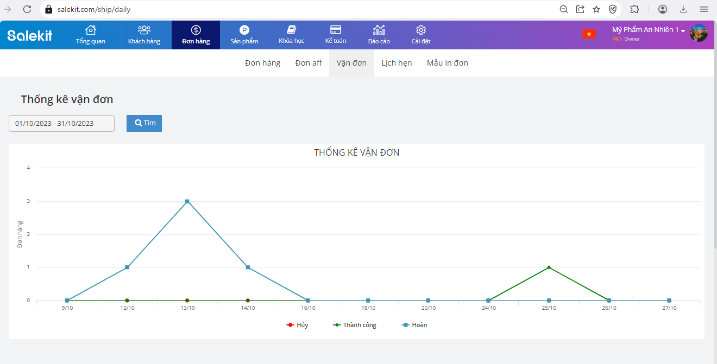Open Báo cáo chart icon
The height and width of the screenshot is (364, 717).
click(379, 30)
